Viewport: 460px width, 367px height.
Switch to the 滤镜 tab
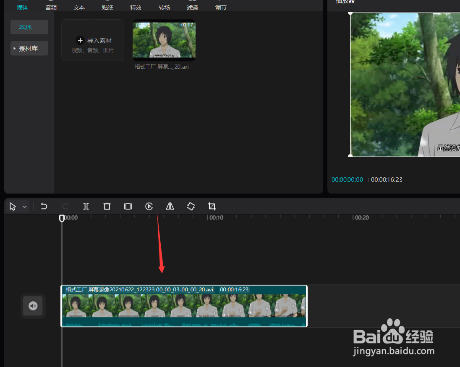pos(193,7)
